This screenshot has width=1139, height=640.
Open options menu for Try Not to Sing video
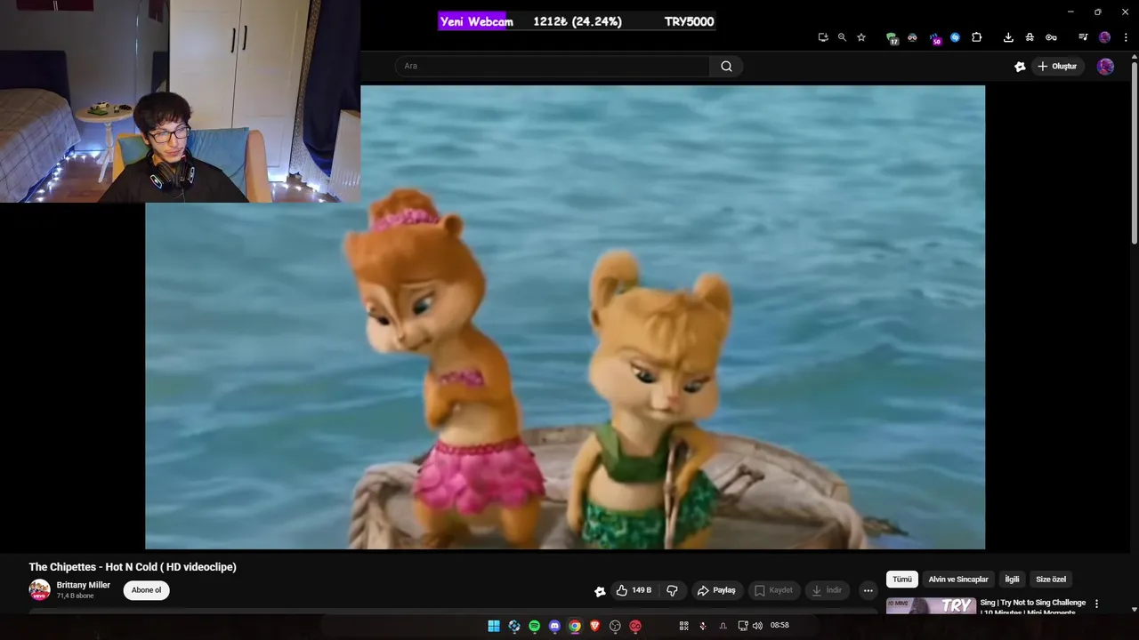[x=1096, y=604]
